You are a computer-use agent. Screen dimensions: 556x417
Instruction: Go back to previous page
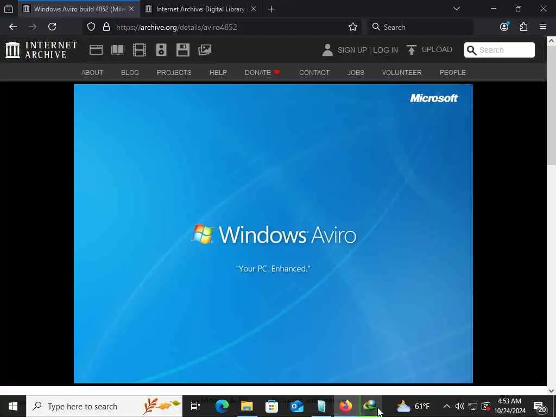tap(13, 27)
